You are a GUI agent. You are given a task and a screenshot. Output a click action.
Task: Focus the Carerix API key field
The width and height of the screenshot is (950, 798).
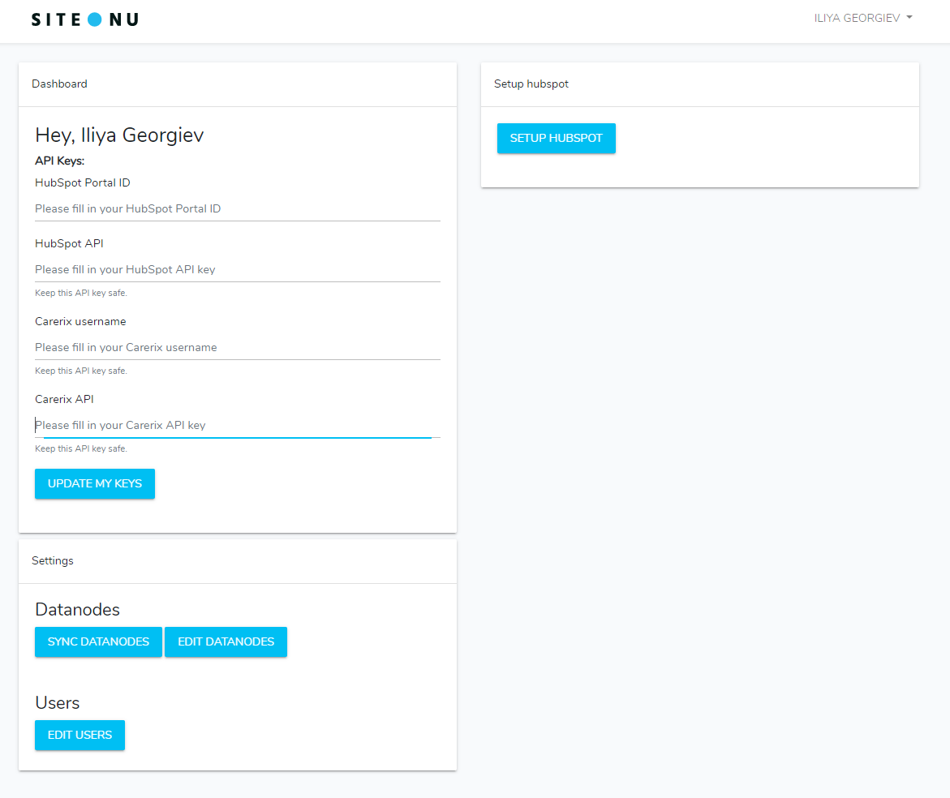(238, 425)
